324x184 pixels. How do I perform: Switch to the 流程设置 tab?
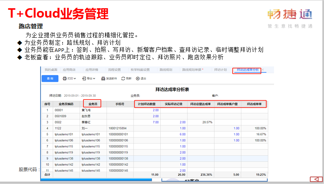[114, 70]
